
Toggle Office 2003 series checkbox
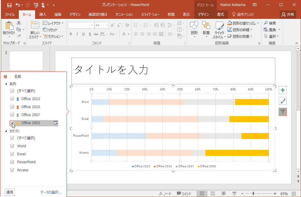pos(12,123)
